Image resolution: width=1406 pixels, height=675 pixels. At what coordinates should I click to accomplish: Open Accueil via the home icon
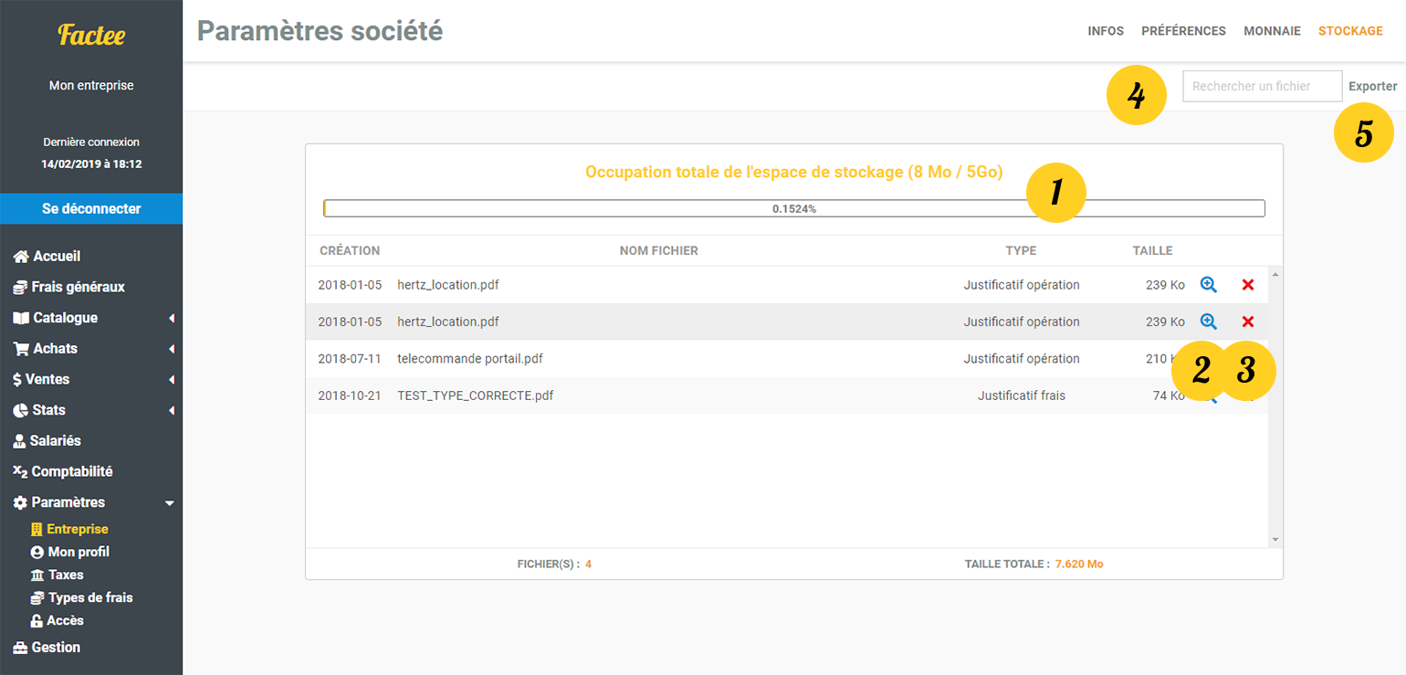tap(21, 257)
